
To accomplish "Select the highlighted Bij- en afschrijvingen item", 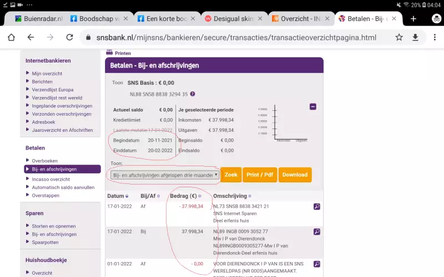I will pos(62,169).
